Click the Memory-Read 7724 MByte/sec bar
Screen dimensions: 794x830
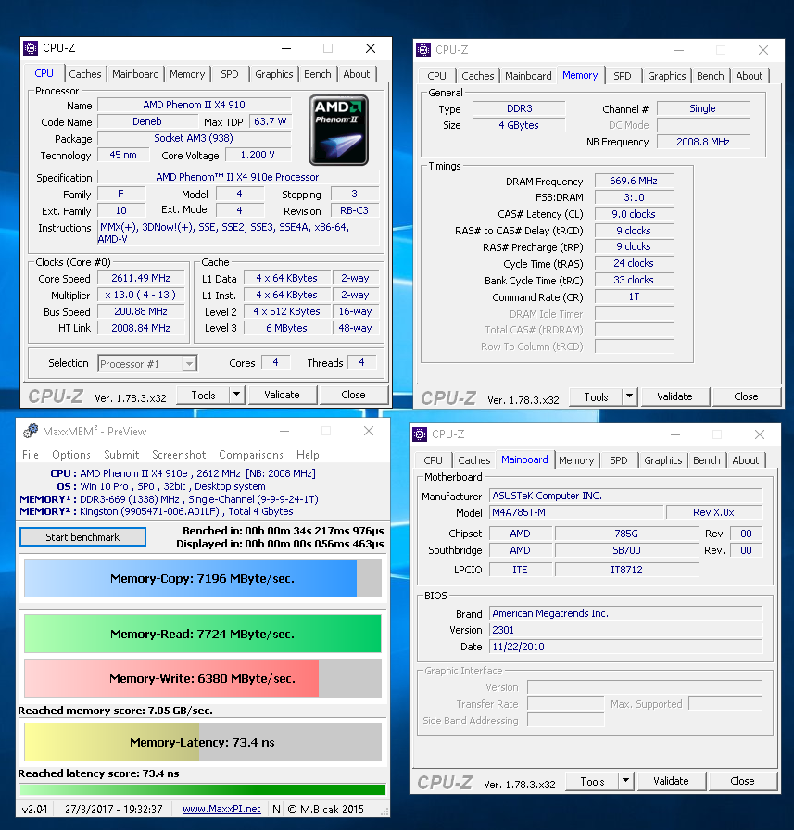203,634
